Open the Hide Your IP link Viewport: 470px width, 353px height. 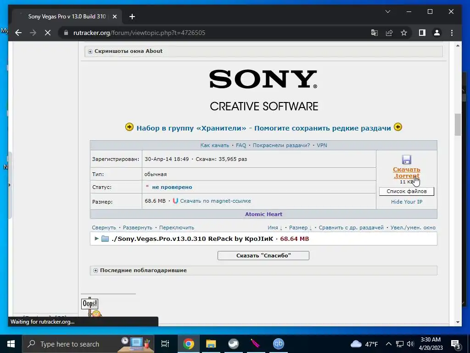(x=407, y=202)
